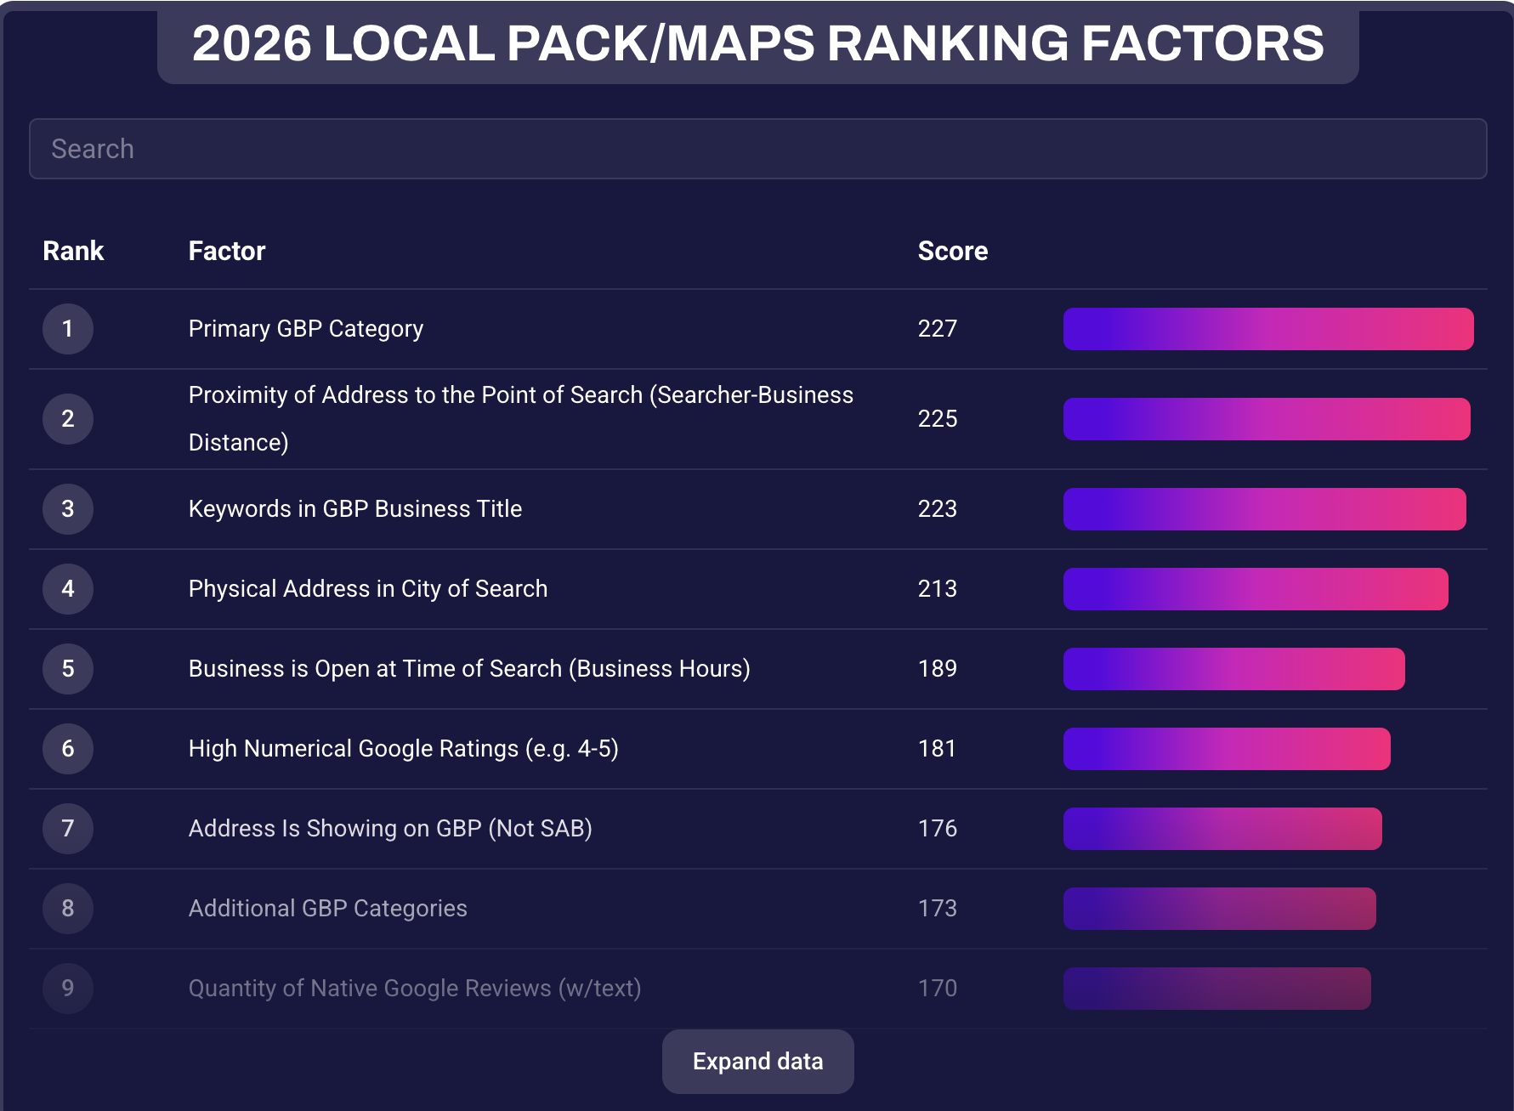Select Quantity of Native Google Reviews factor

(x=415, y=989)
